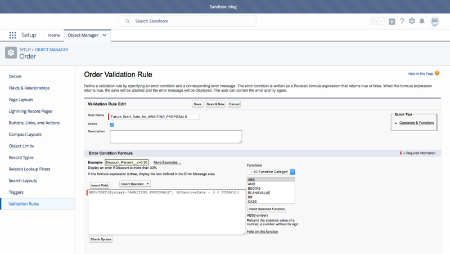Open the All Function Categories dropdown
Screen dimensions: 450x254
point(272,171)
